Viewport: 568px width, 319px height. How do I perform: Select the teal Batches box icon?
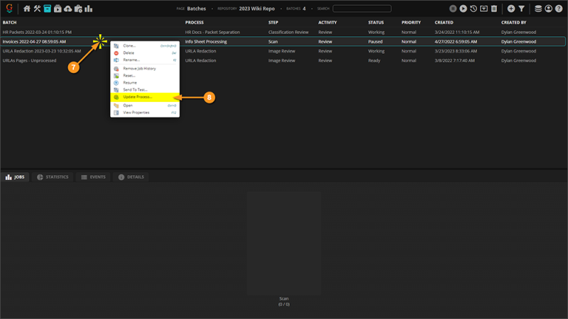coord(48,9)
